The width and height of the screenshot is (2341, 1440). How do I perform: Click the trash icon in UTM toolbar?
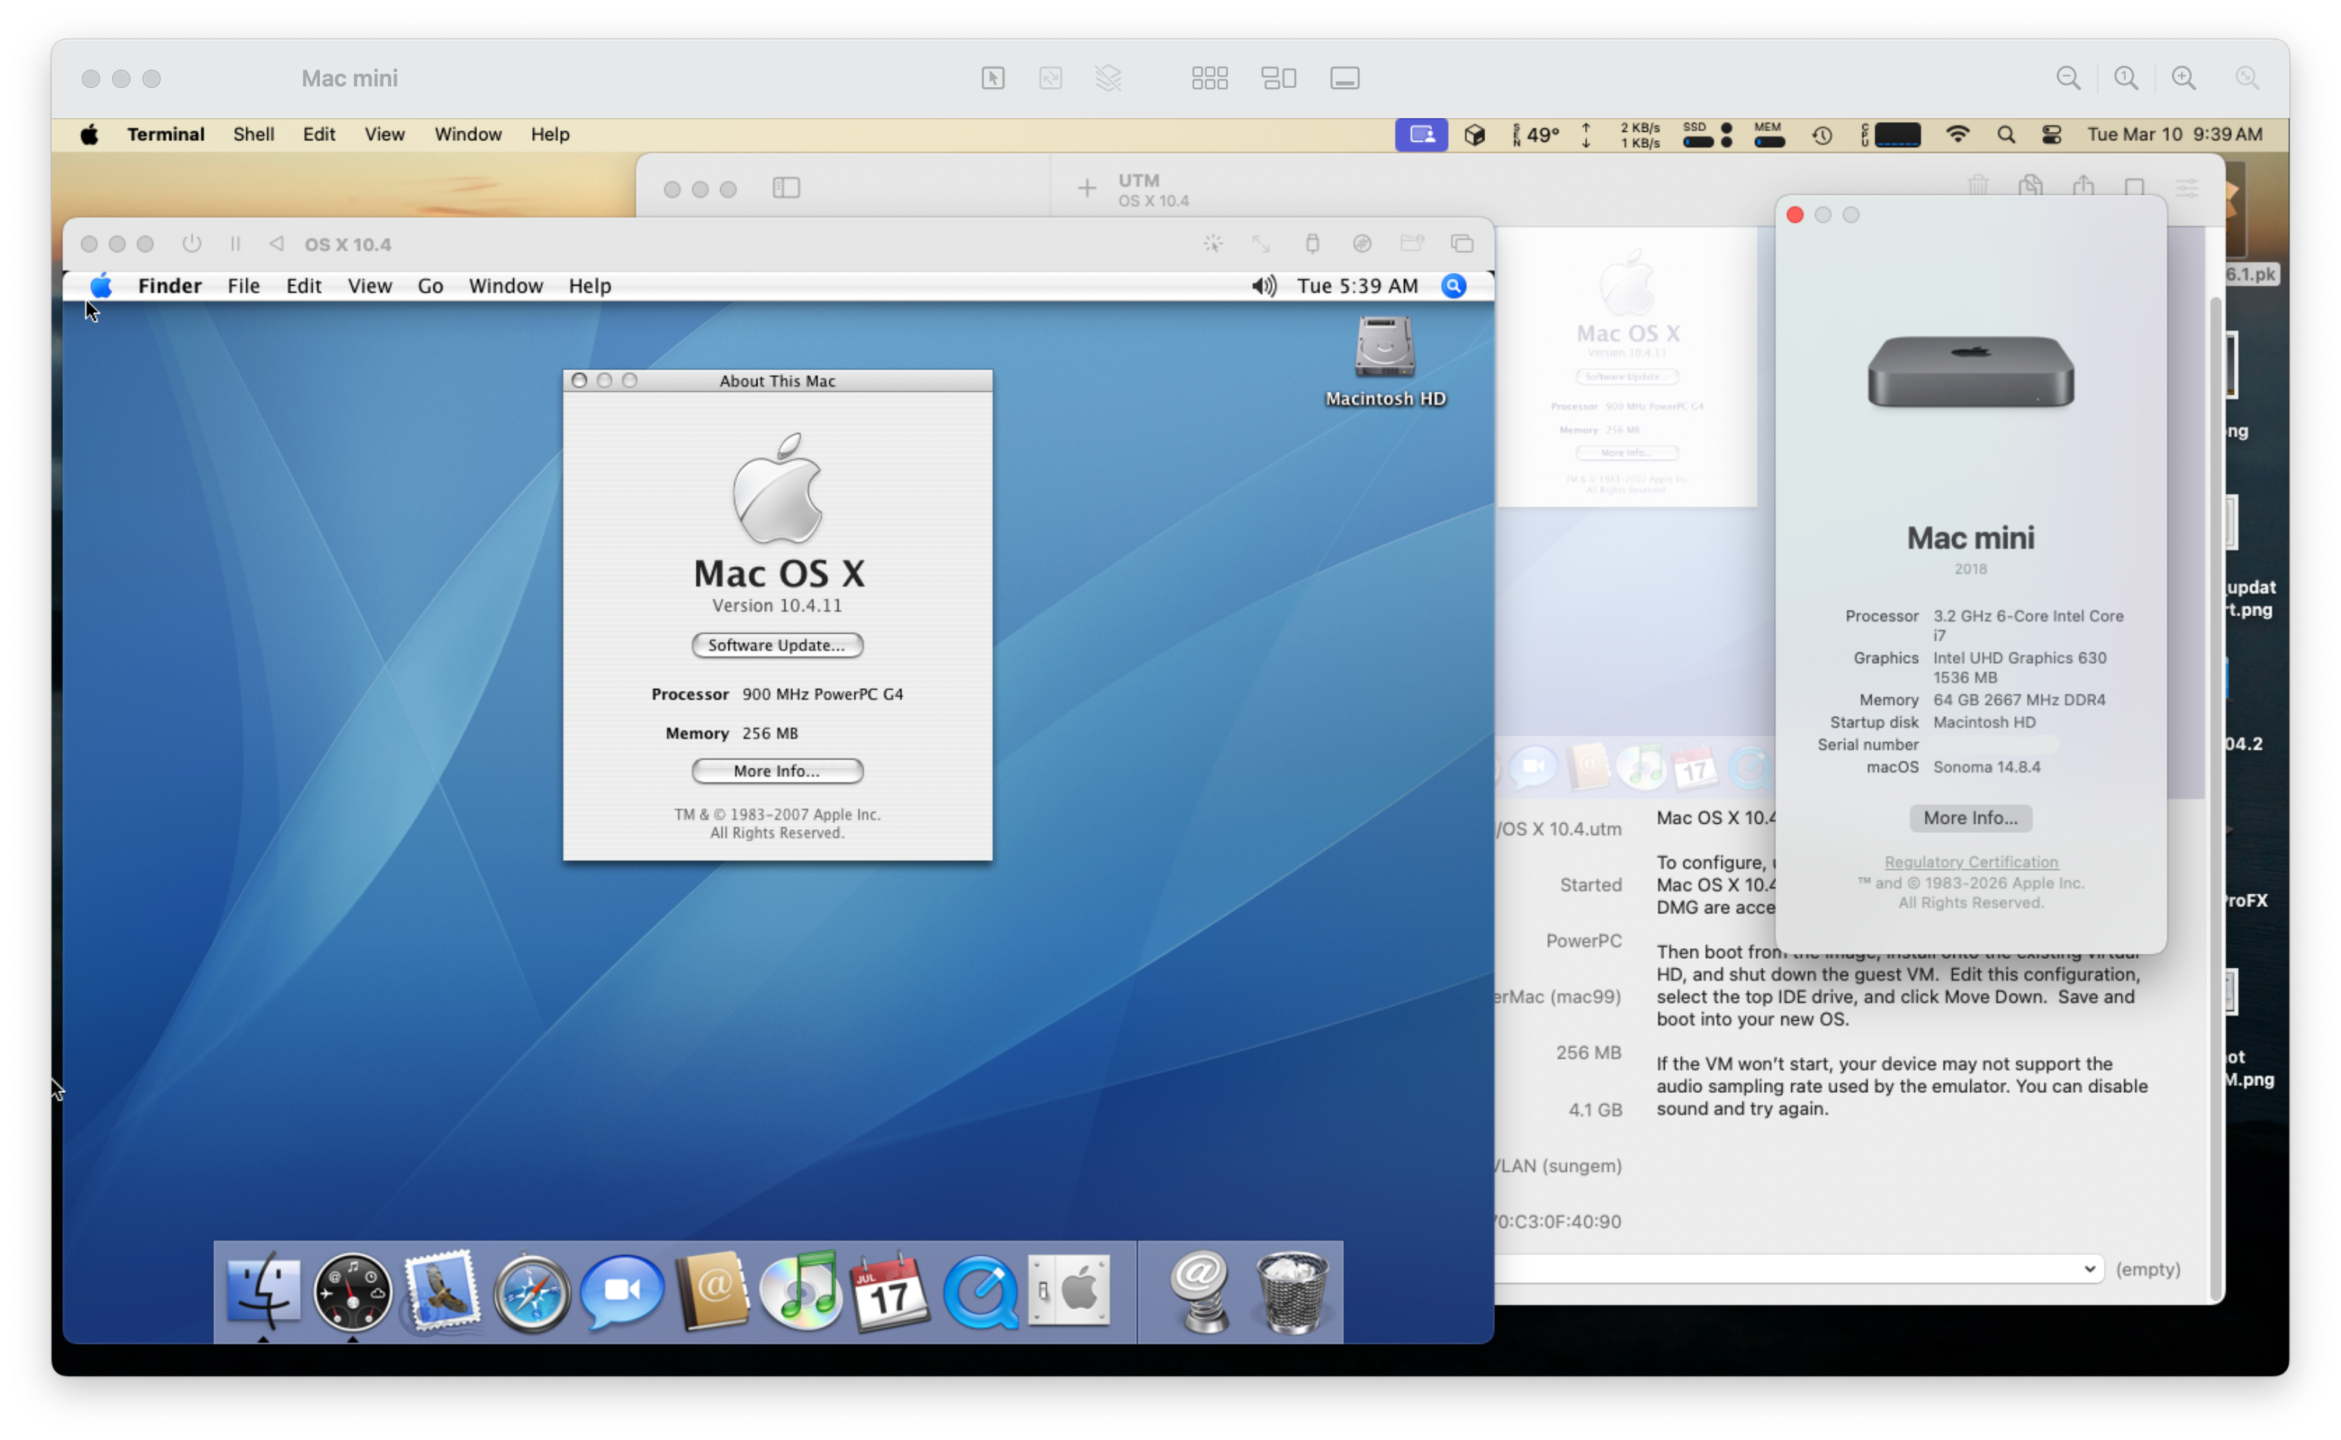1978,186
